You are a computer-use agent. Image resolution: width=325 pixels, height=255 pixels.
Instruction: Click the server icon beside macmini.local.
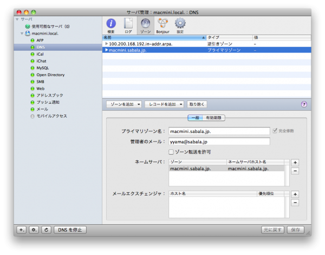pyautogui.click(x=28, y=33)
